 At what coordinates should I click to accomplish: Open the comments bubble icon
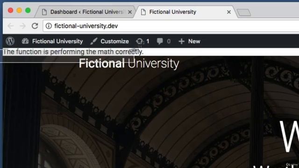click(160, 41)
